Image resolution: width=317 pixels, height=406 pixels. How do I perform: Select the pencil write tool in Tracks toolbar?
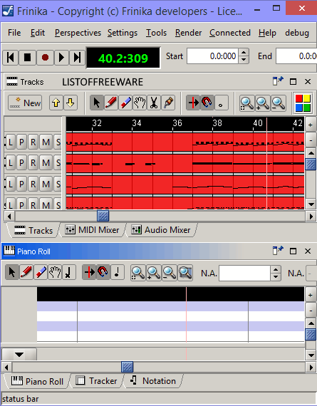click(x=111, y=103)
